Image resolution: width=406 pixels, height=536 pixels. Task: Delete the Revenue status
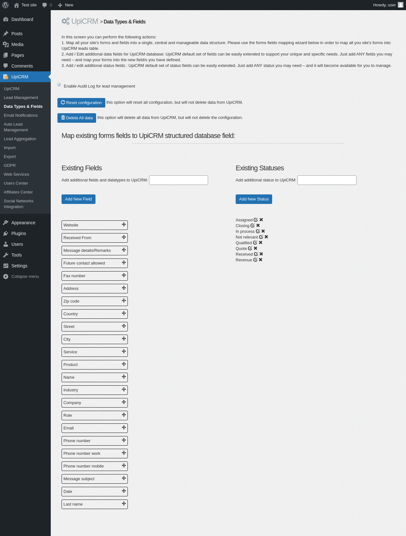click(x=261, y=260)
